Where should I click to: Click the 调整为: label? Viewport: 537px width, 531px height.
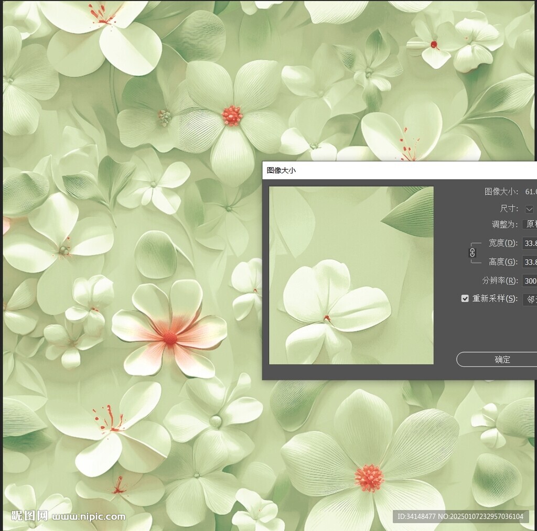click(x=505, y=224)
